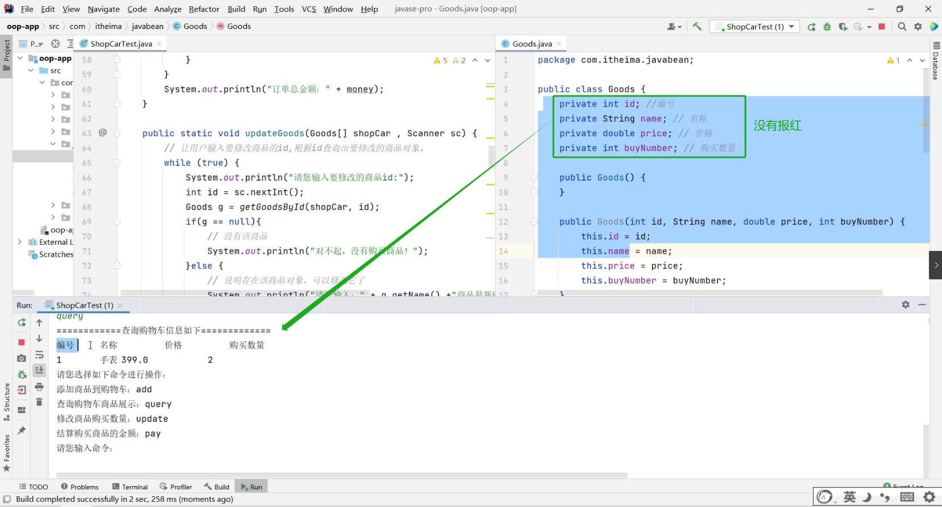Image resolution: width=942 pixels, height=507 pixels.
Task: Open dropdown arrow beside Profiler run icon
Action: click(x=869, y=27)
